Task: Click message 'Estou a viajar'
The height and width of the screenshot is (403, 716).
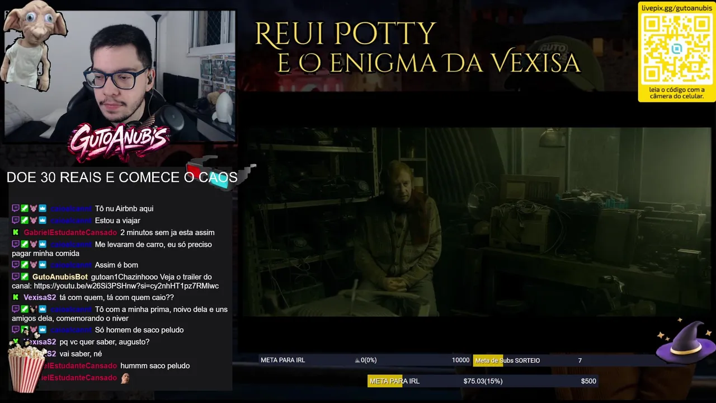Action: 117,221
